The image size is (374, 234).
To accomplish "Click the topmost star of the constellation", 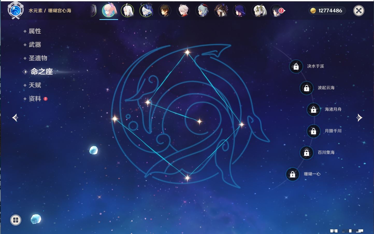I will tap(187, 52).
